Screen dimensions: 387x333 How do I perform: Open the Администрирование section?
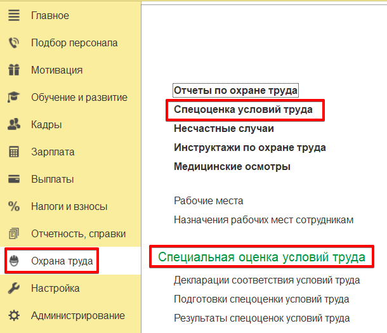point(78,315)
